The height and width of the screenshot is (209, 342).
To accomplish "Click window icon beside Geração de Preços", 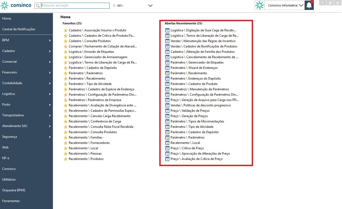I will [167, 116].
